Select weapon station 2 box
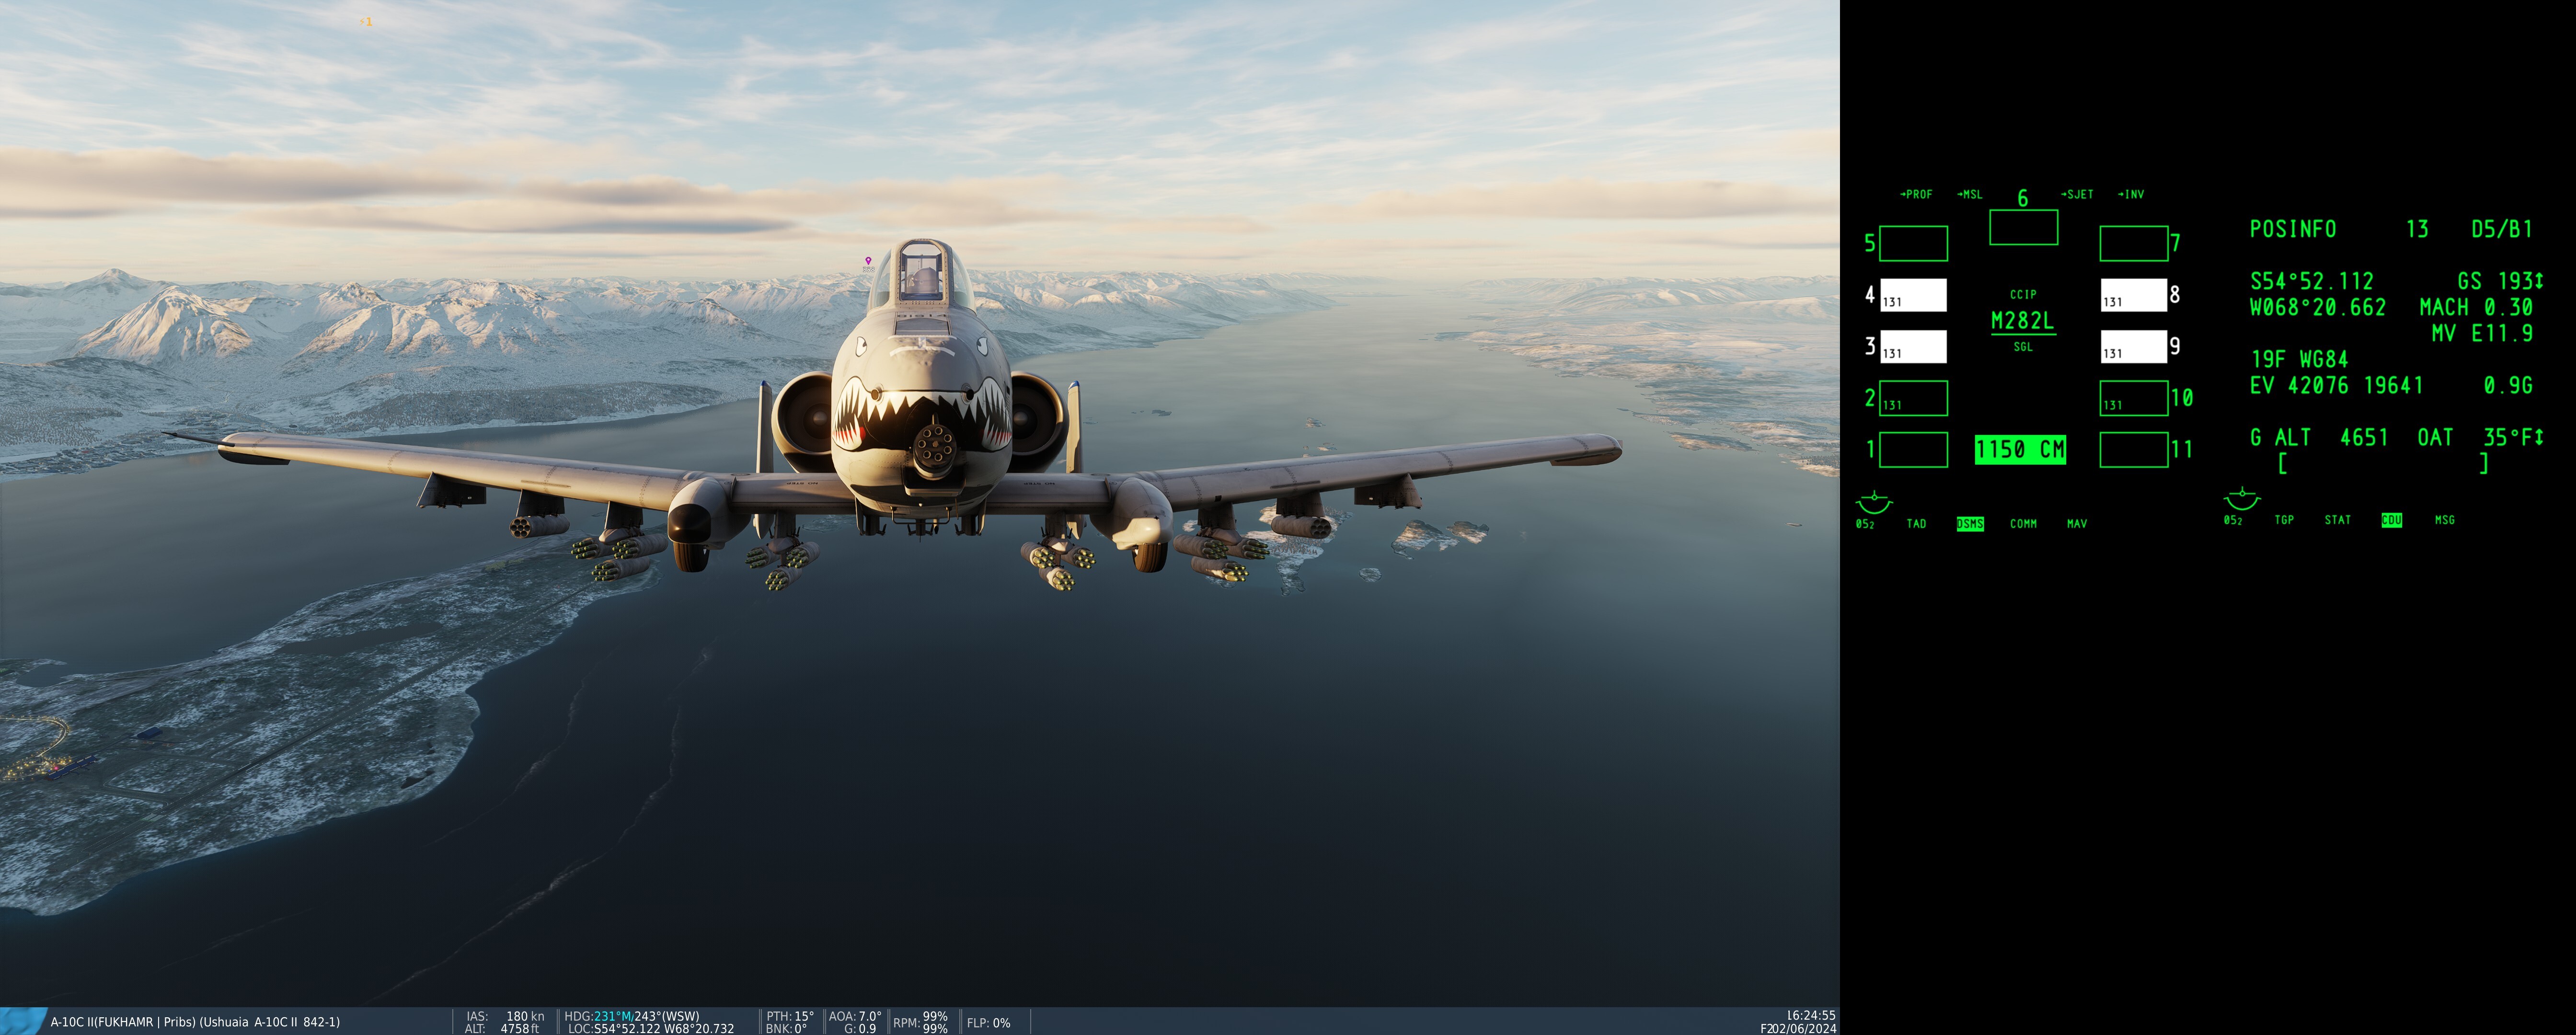This screenshot has width=2576, height=1035. click(x=1913, y=398)
